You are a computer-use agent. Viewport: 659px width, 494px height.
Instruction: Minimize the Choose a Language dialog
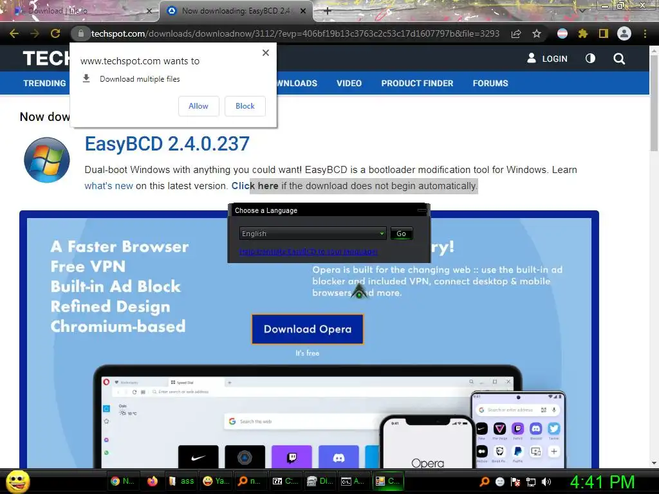[x=422, y=210]
